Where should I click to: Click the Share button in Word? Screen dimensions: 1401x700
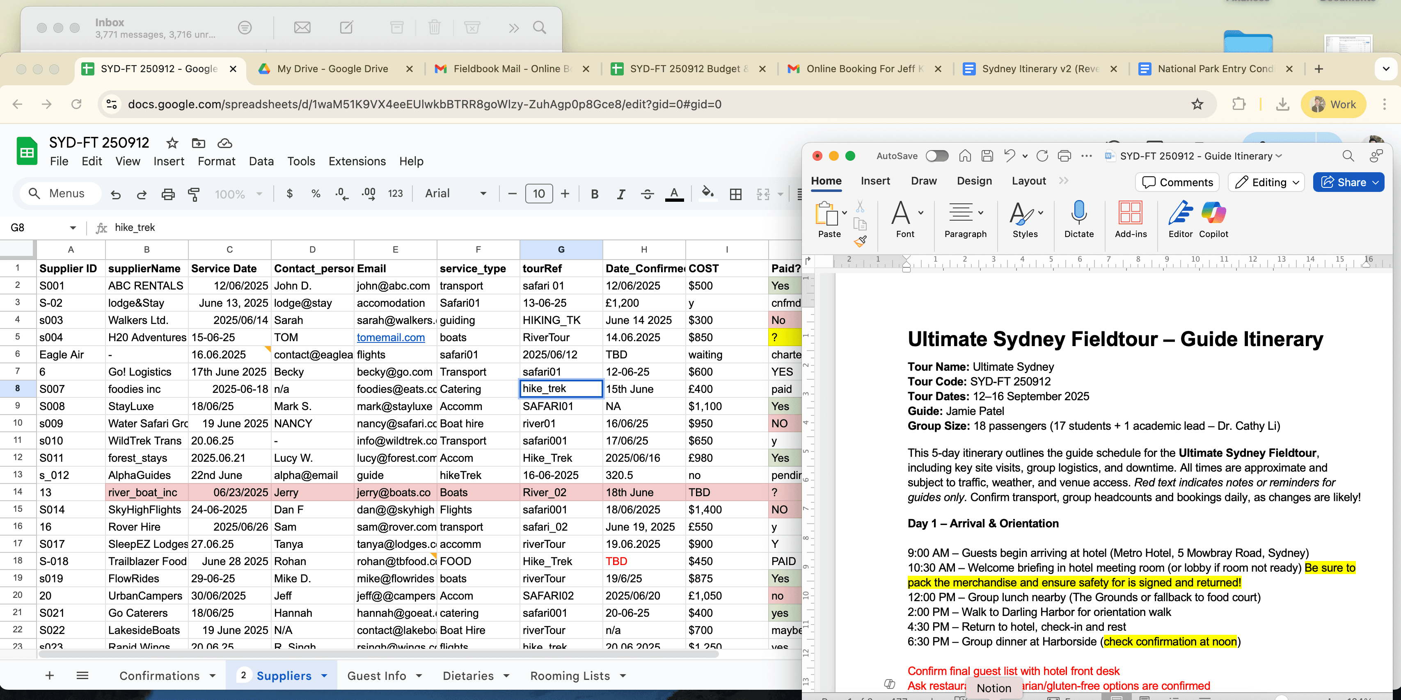(1348, 182)
